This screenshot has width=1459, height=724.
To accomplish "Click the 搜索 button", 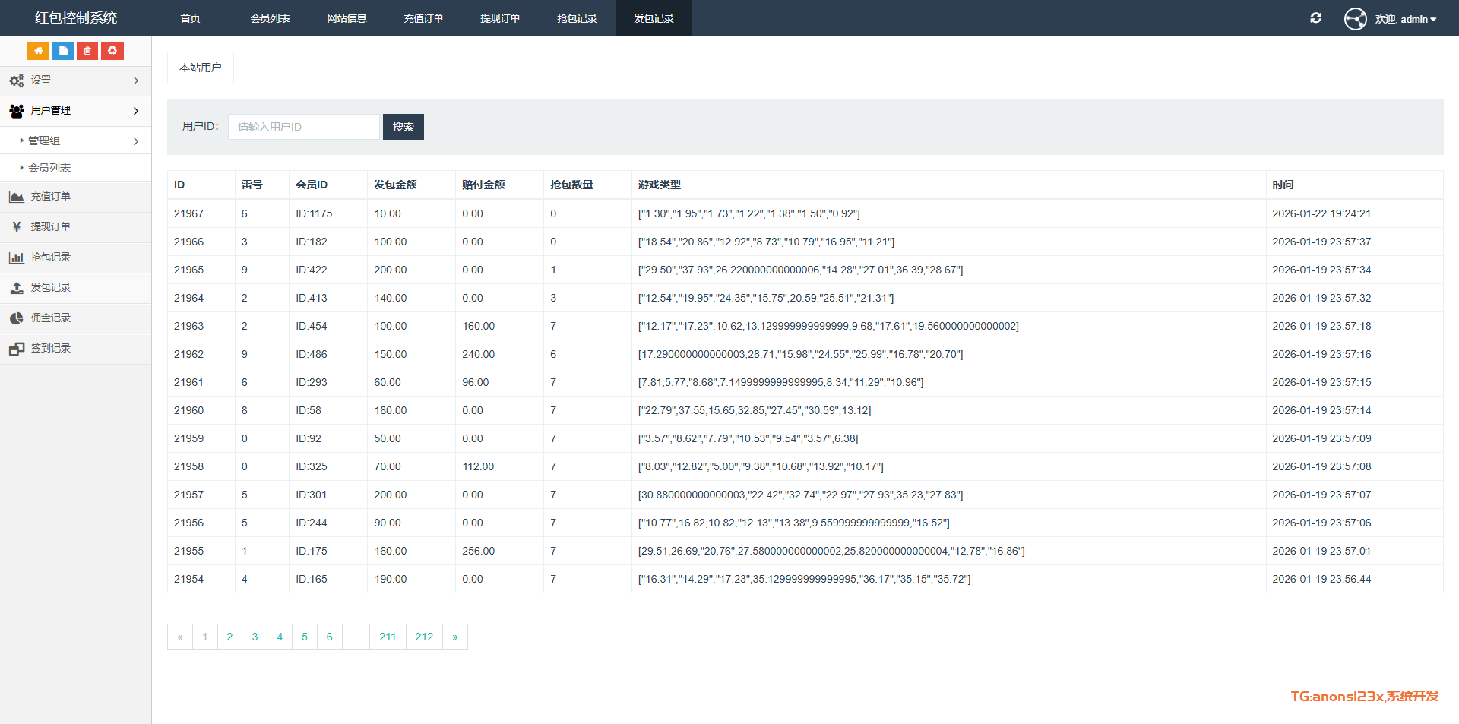I will [403, 127].
